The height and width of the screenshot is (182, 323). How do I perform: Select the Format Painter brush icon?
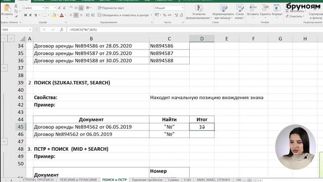(x=16, y=16)
